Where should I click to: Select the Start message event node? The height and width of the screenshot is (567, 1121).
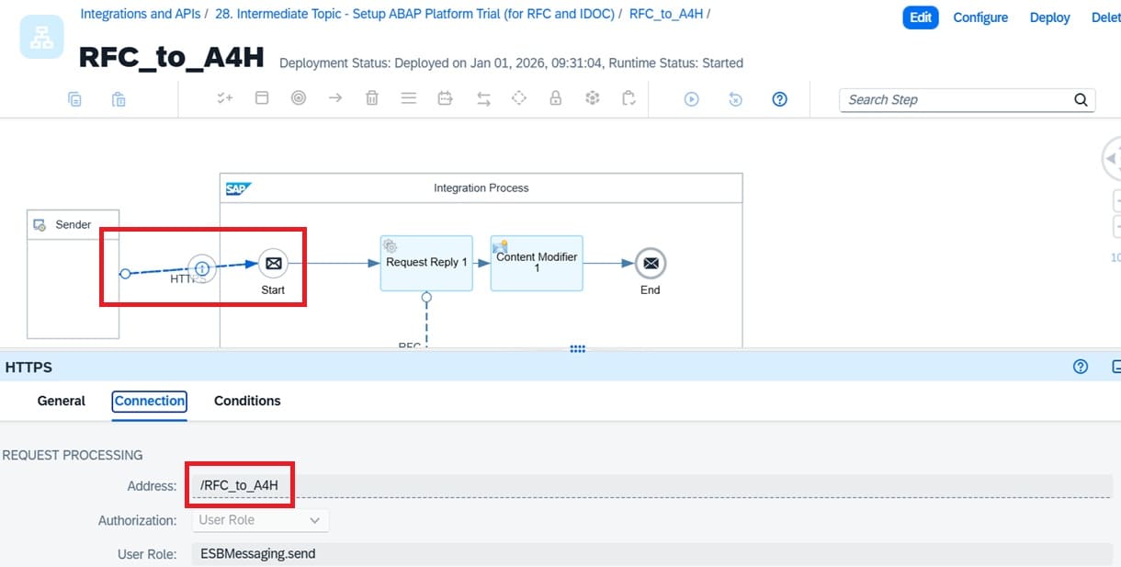click(x=273, y=264)
